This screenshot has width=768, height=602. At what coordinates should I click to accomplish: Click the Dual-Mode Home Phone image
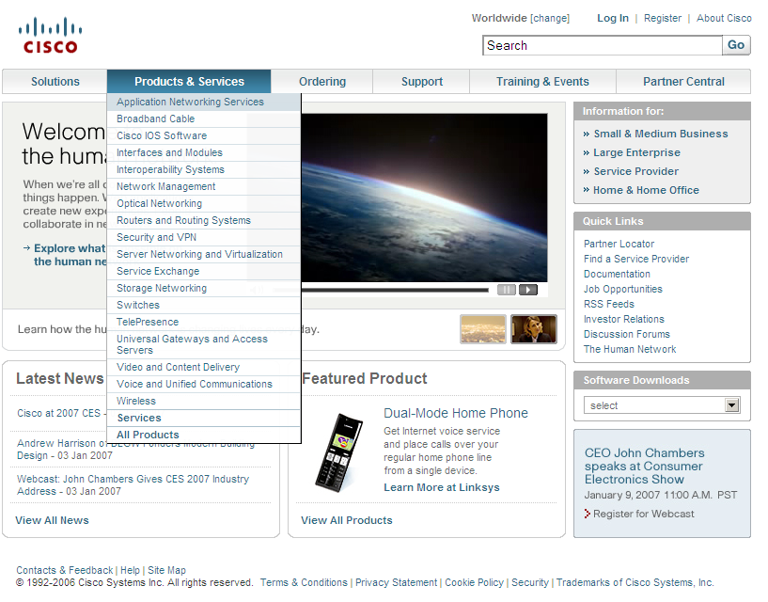click(x=339, y=452)
